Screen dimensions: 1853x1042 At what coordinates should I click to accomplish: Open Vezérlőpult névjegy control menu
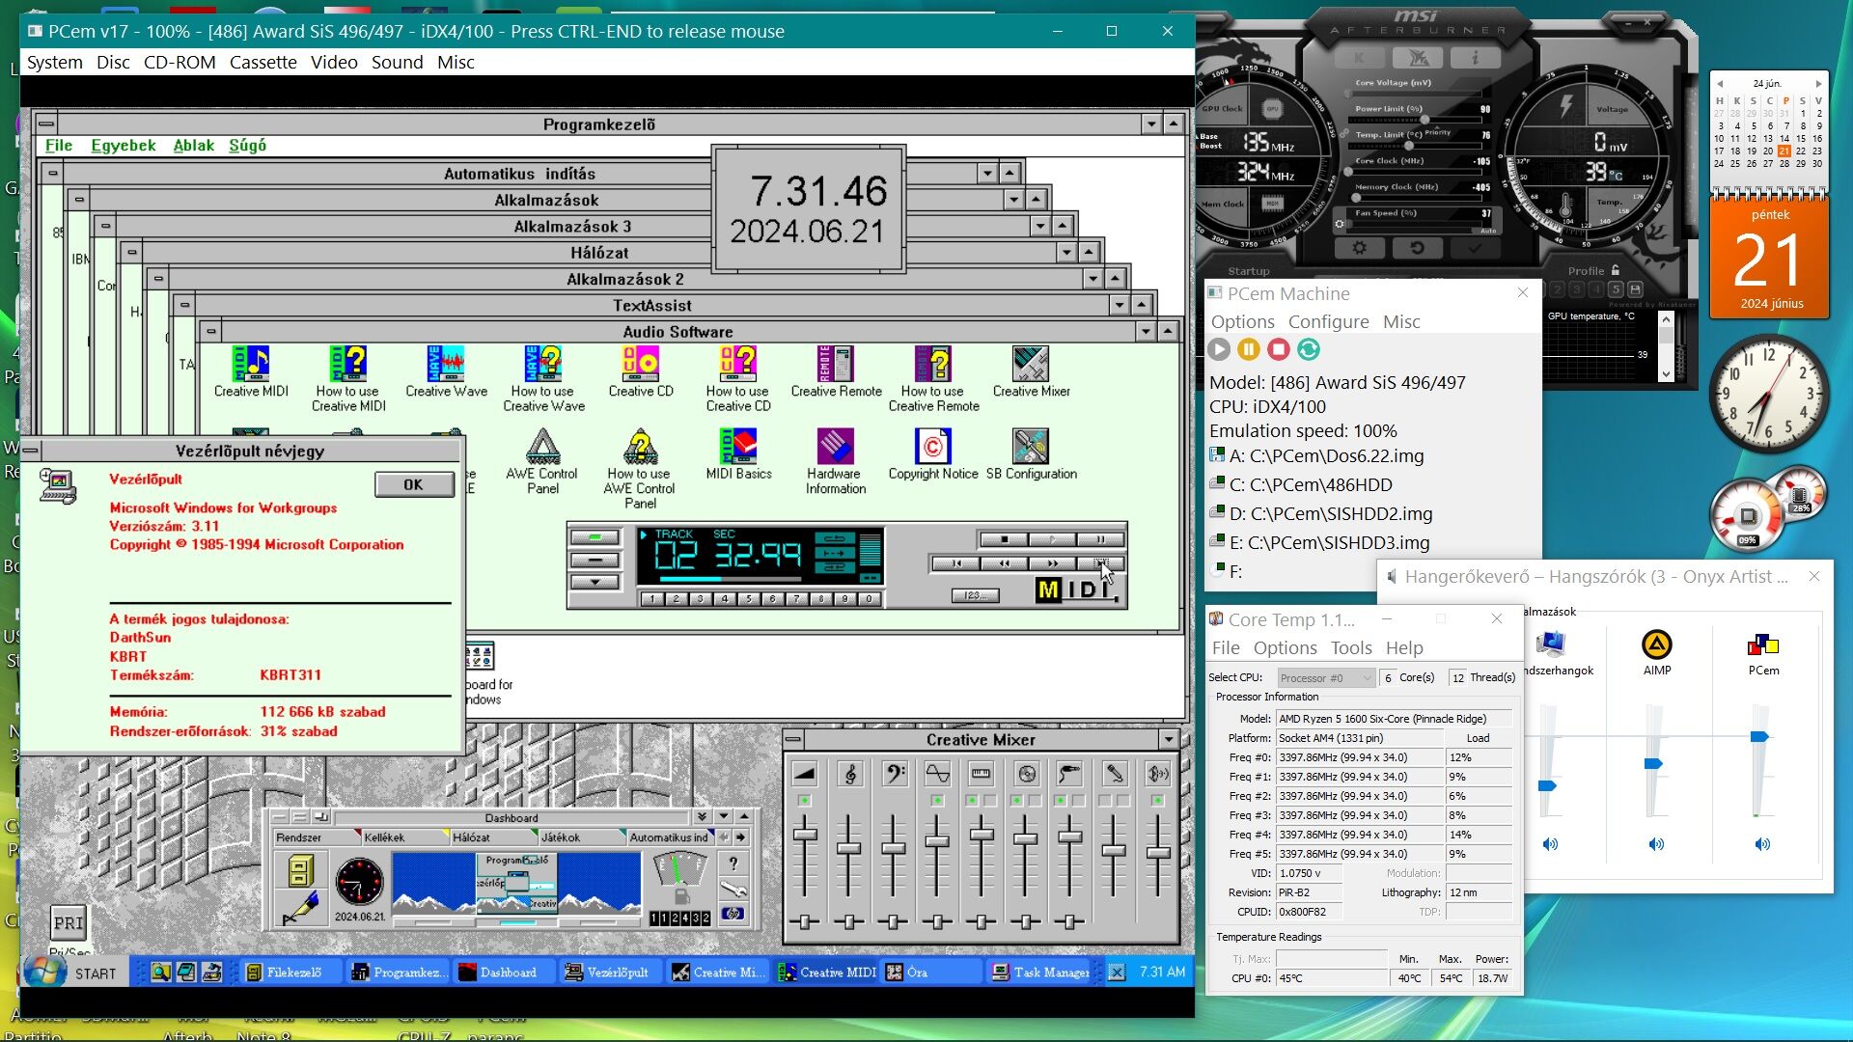pos(31,451)
